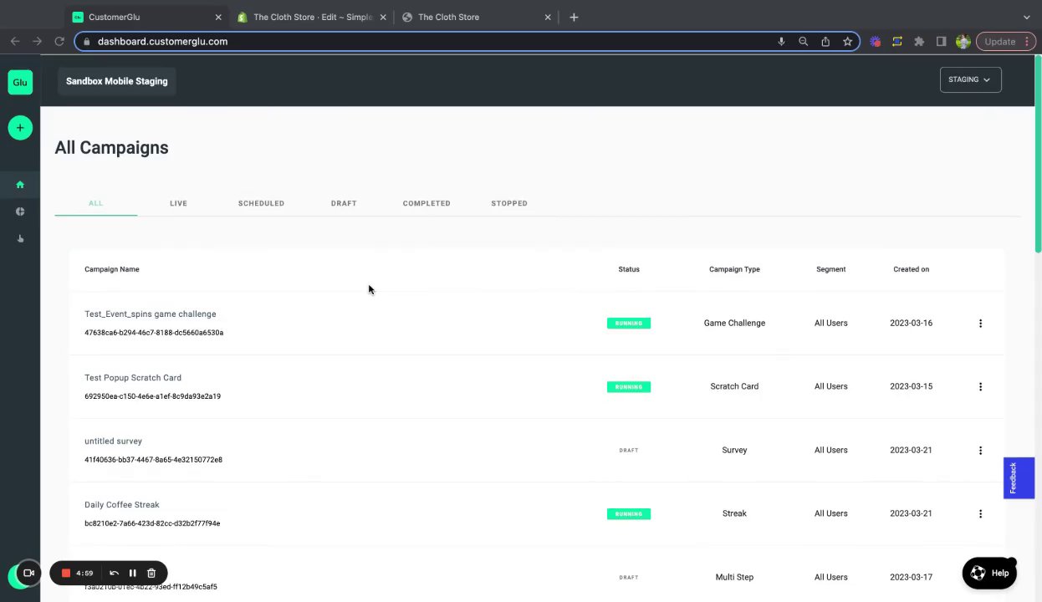
Task: Open options menu for Test Popup Scratch Card
Action: point(980,386)
